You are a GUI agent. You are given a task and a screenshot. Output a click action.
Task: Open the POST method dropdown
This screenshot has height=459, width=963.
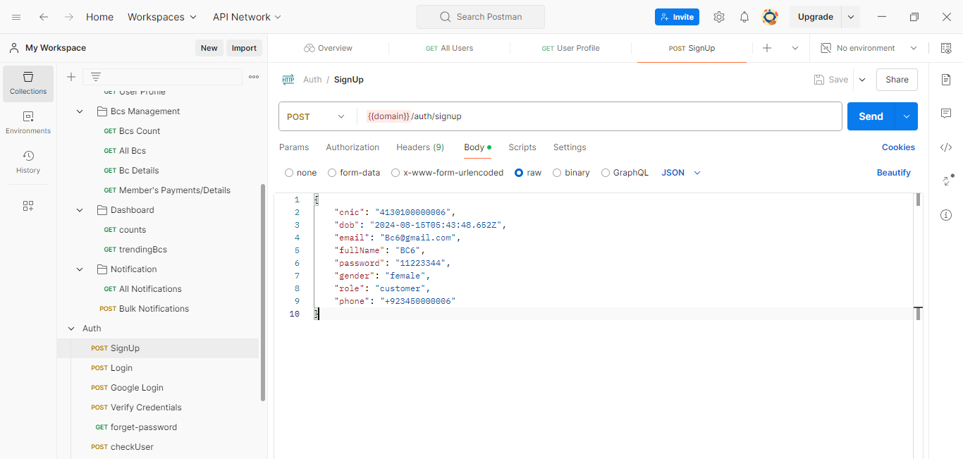pyautogui.click(x=316, y=116)
